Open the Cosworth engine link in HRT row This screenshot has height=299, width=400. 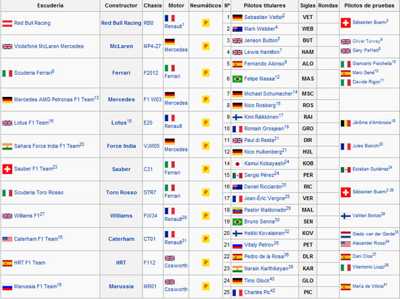click(175, 266)
